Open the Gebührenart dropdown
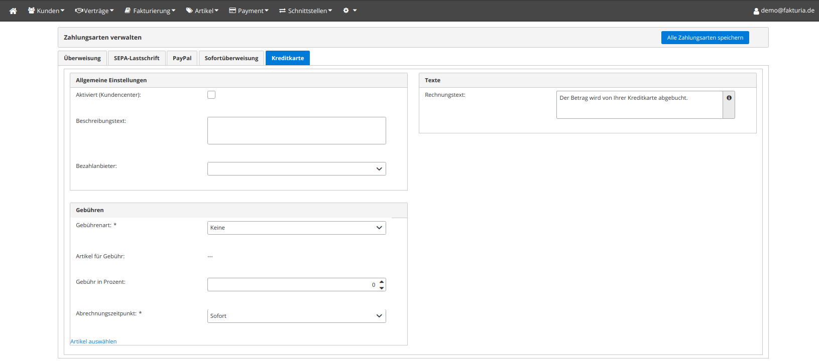 point(296,228)
